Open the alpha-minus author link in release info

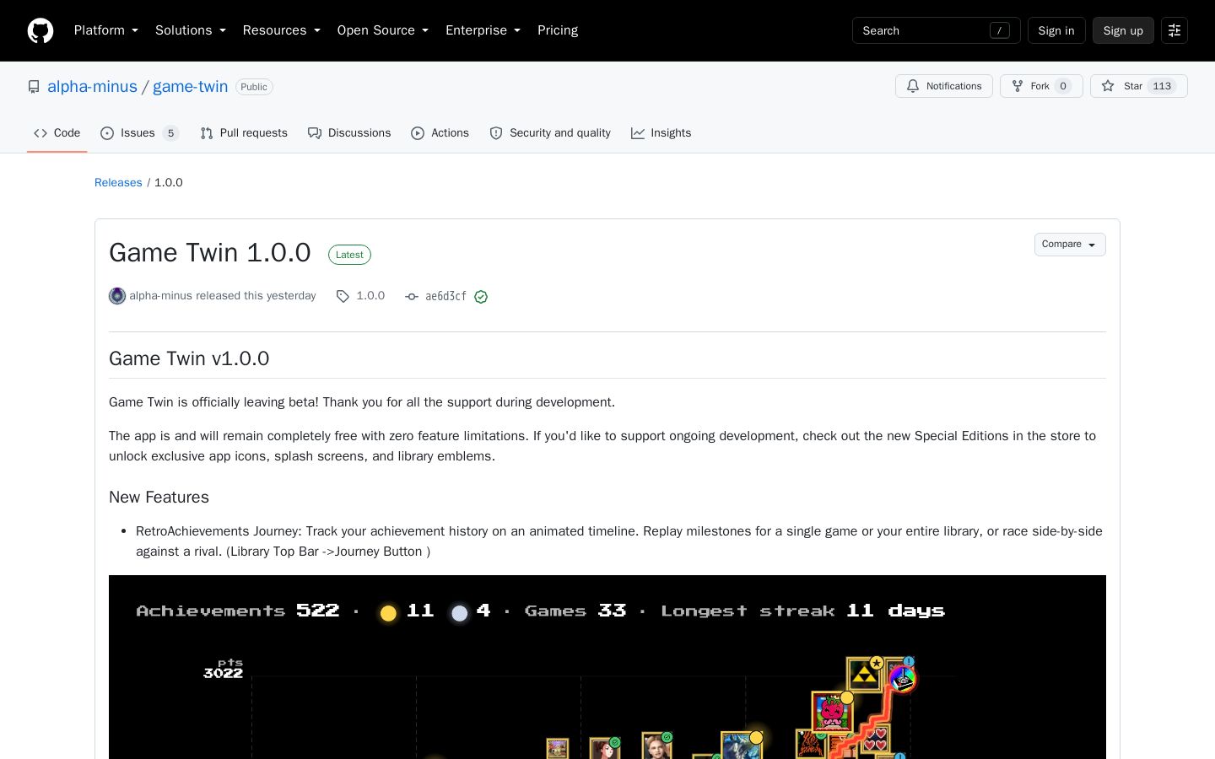tap(161, 296)
